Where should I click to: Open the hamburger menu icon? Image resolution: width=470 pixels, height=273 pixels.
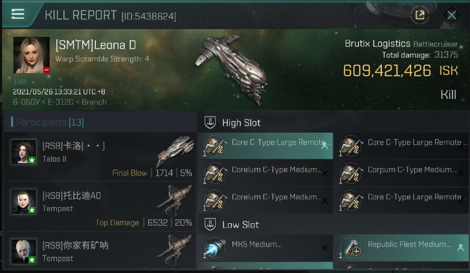point(17,14)
